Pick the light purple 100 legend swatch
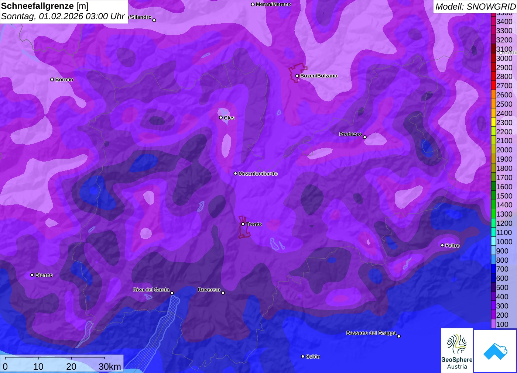This screenshot has height=373, width=517. tap(493, 324)
